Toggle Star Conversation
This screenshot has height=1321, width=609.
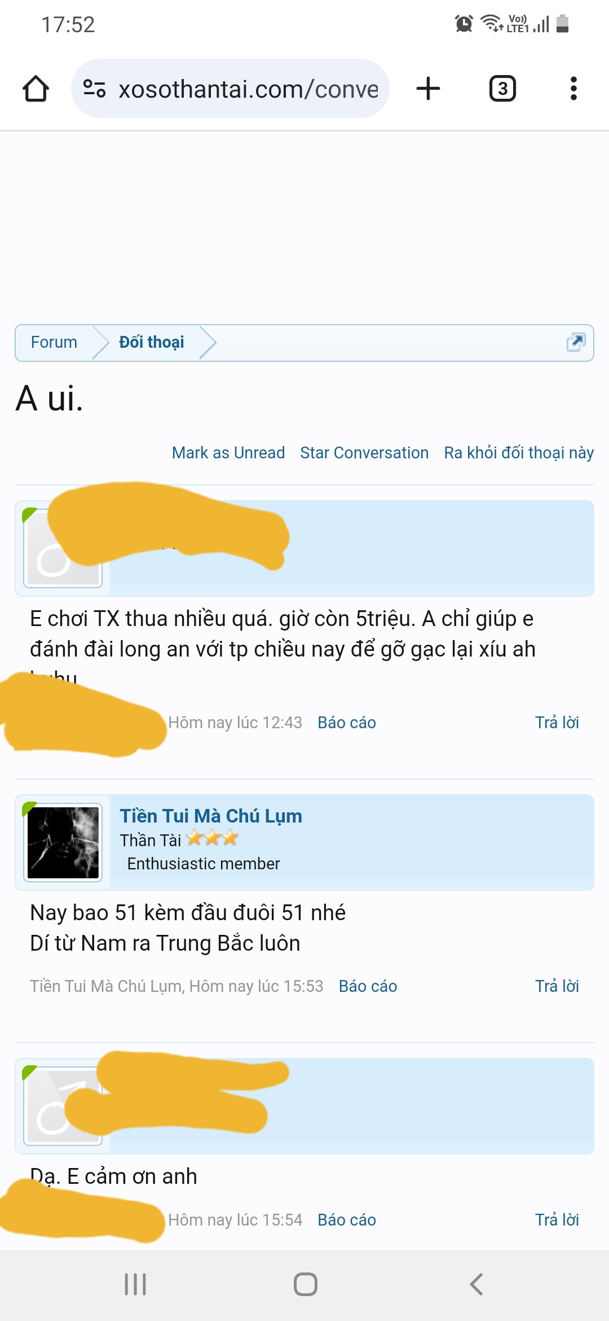[x=364, y=453]
